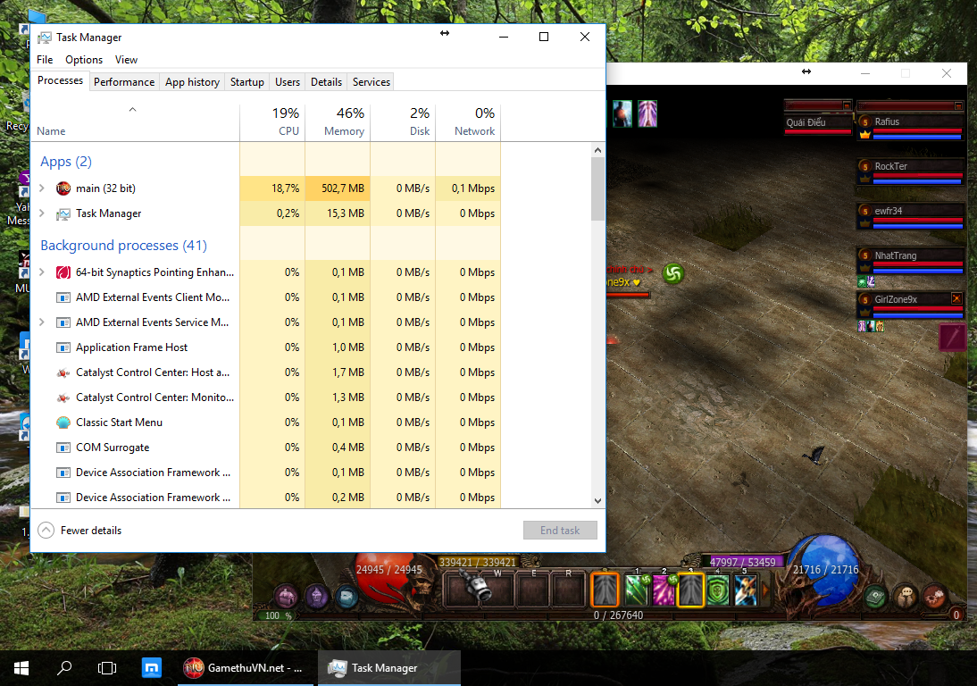Click the blue envelope icon in game bar

point(347,597)
